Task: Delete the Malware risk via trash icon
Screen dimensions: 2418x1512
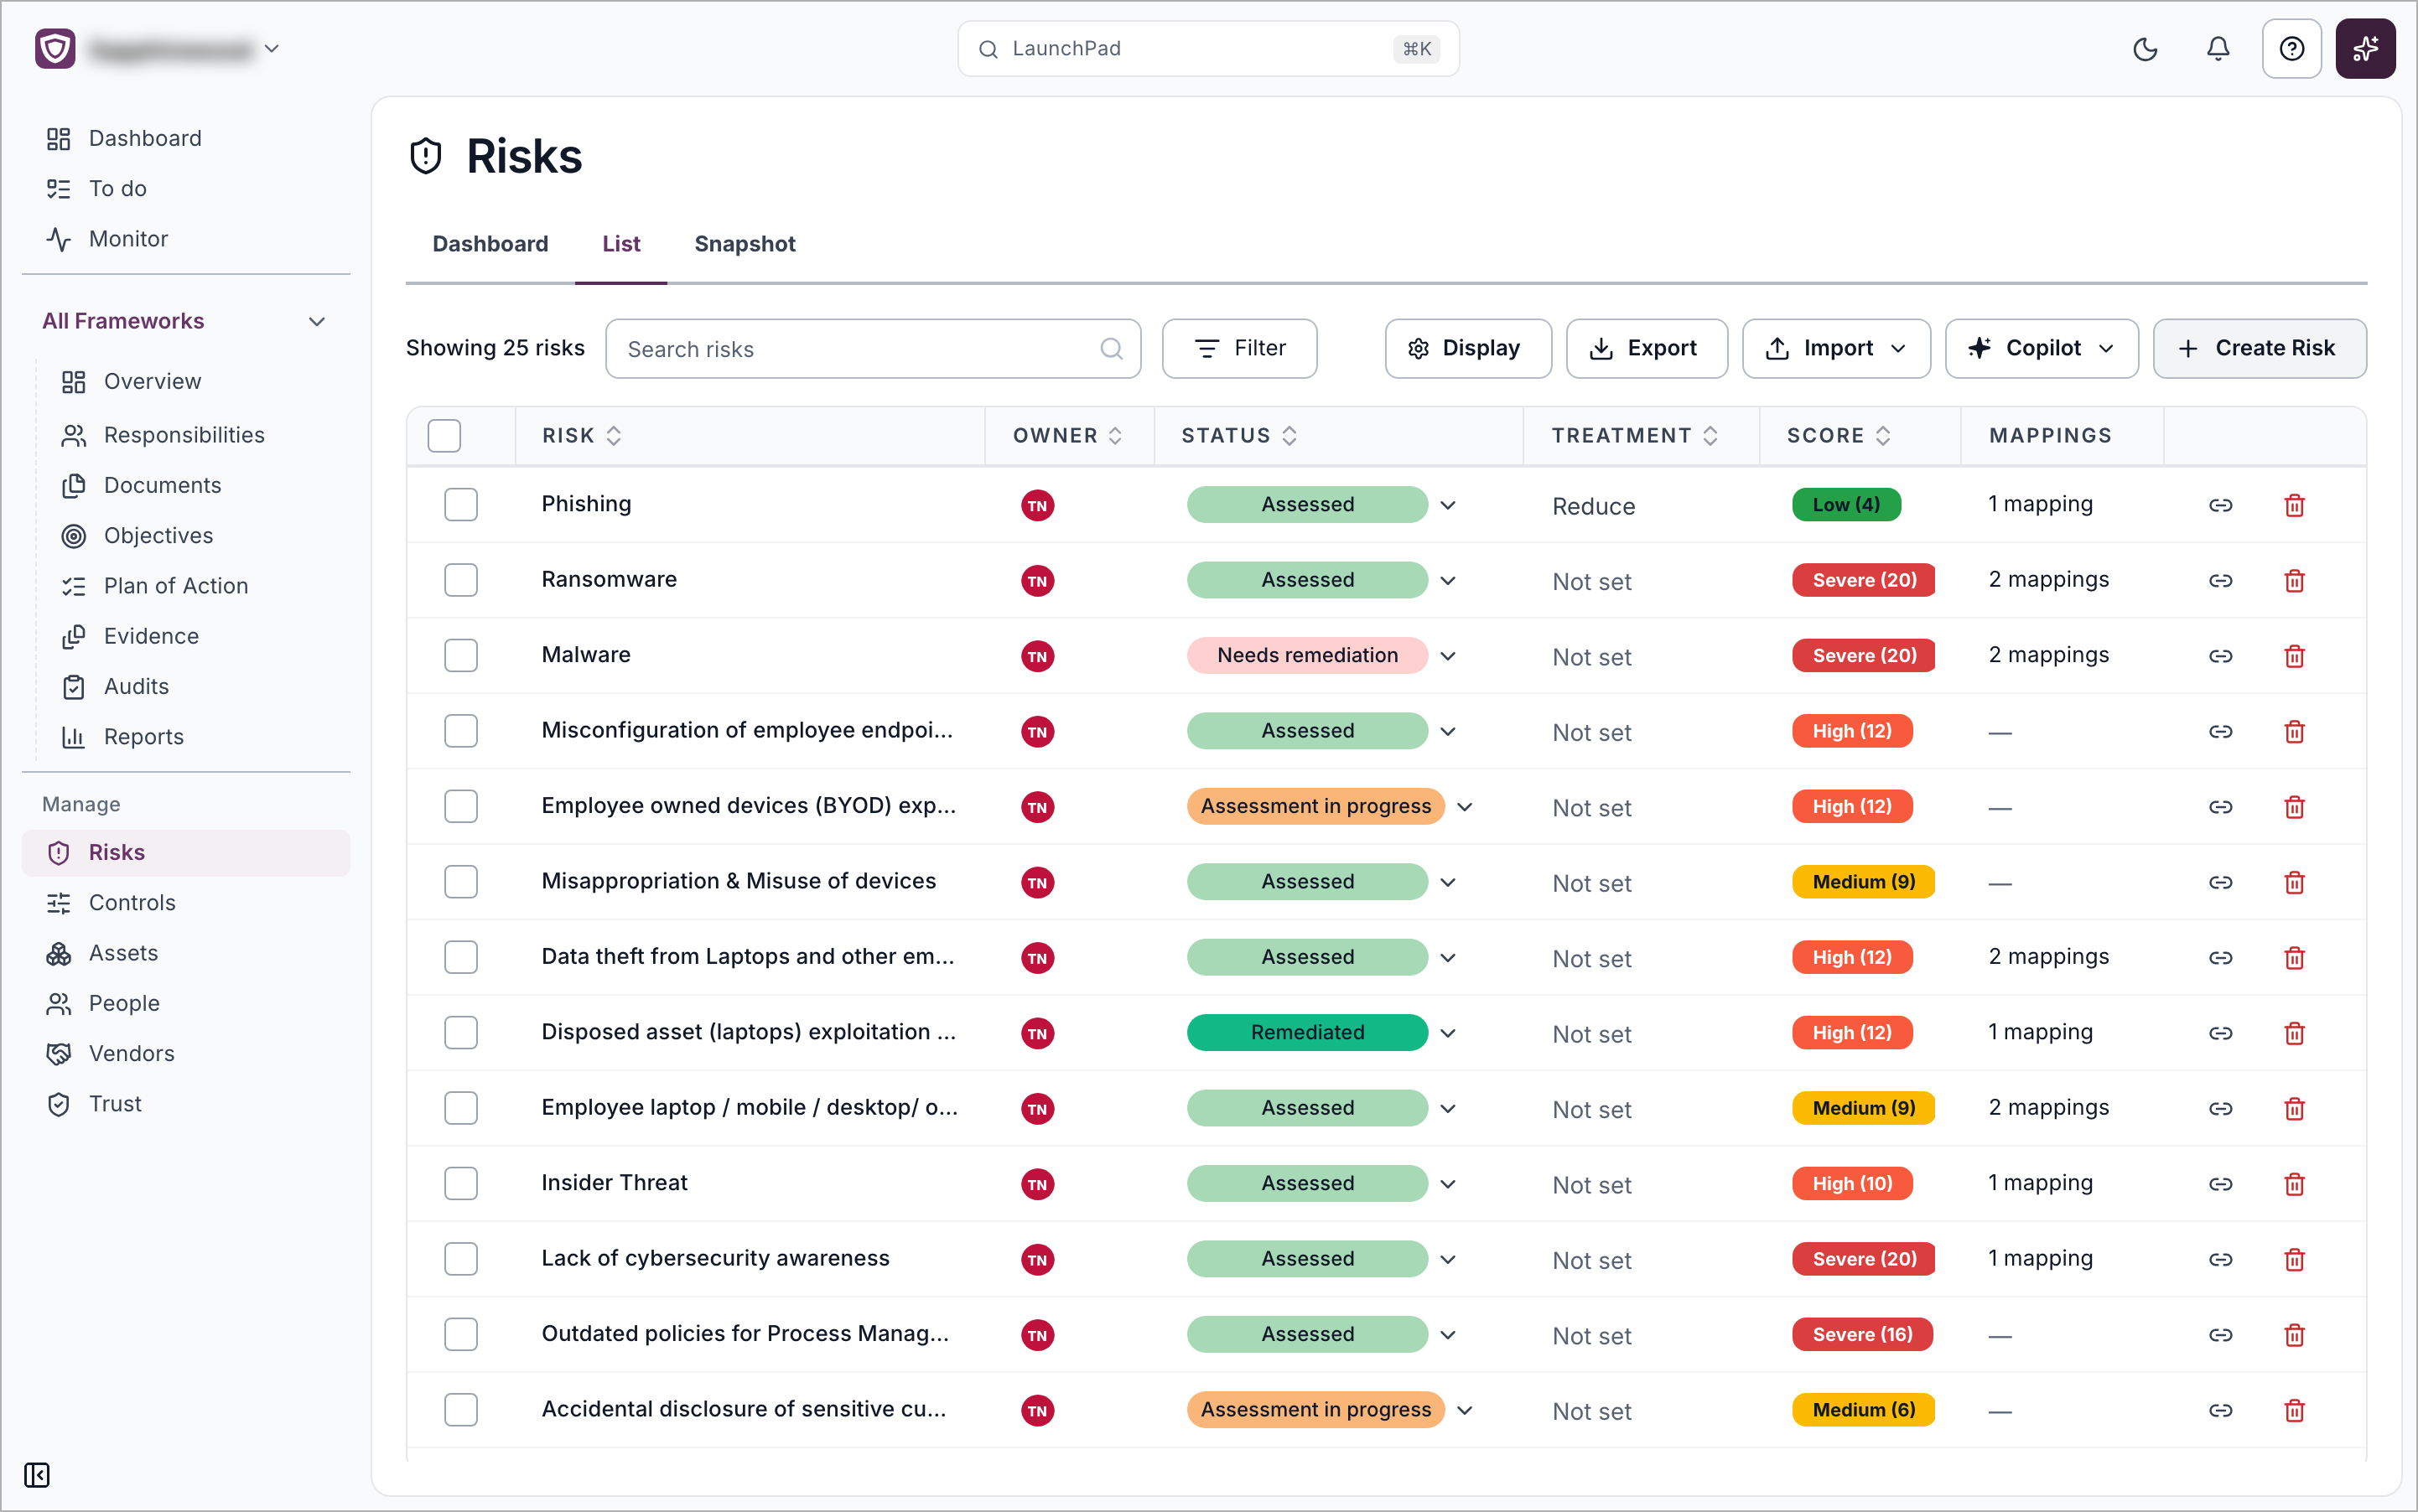Action: (2295, 656)
